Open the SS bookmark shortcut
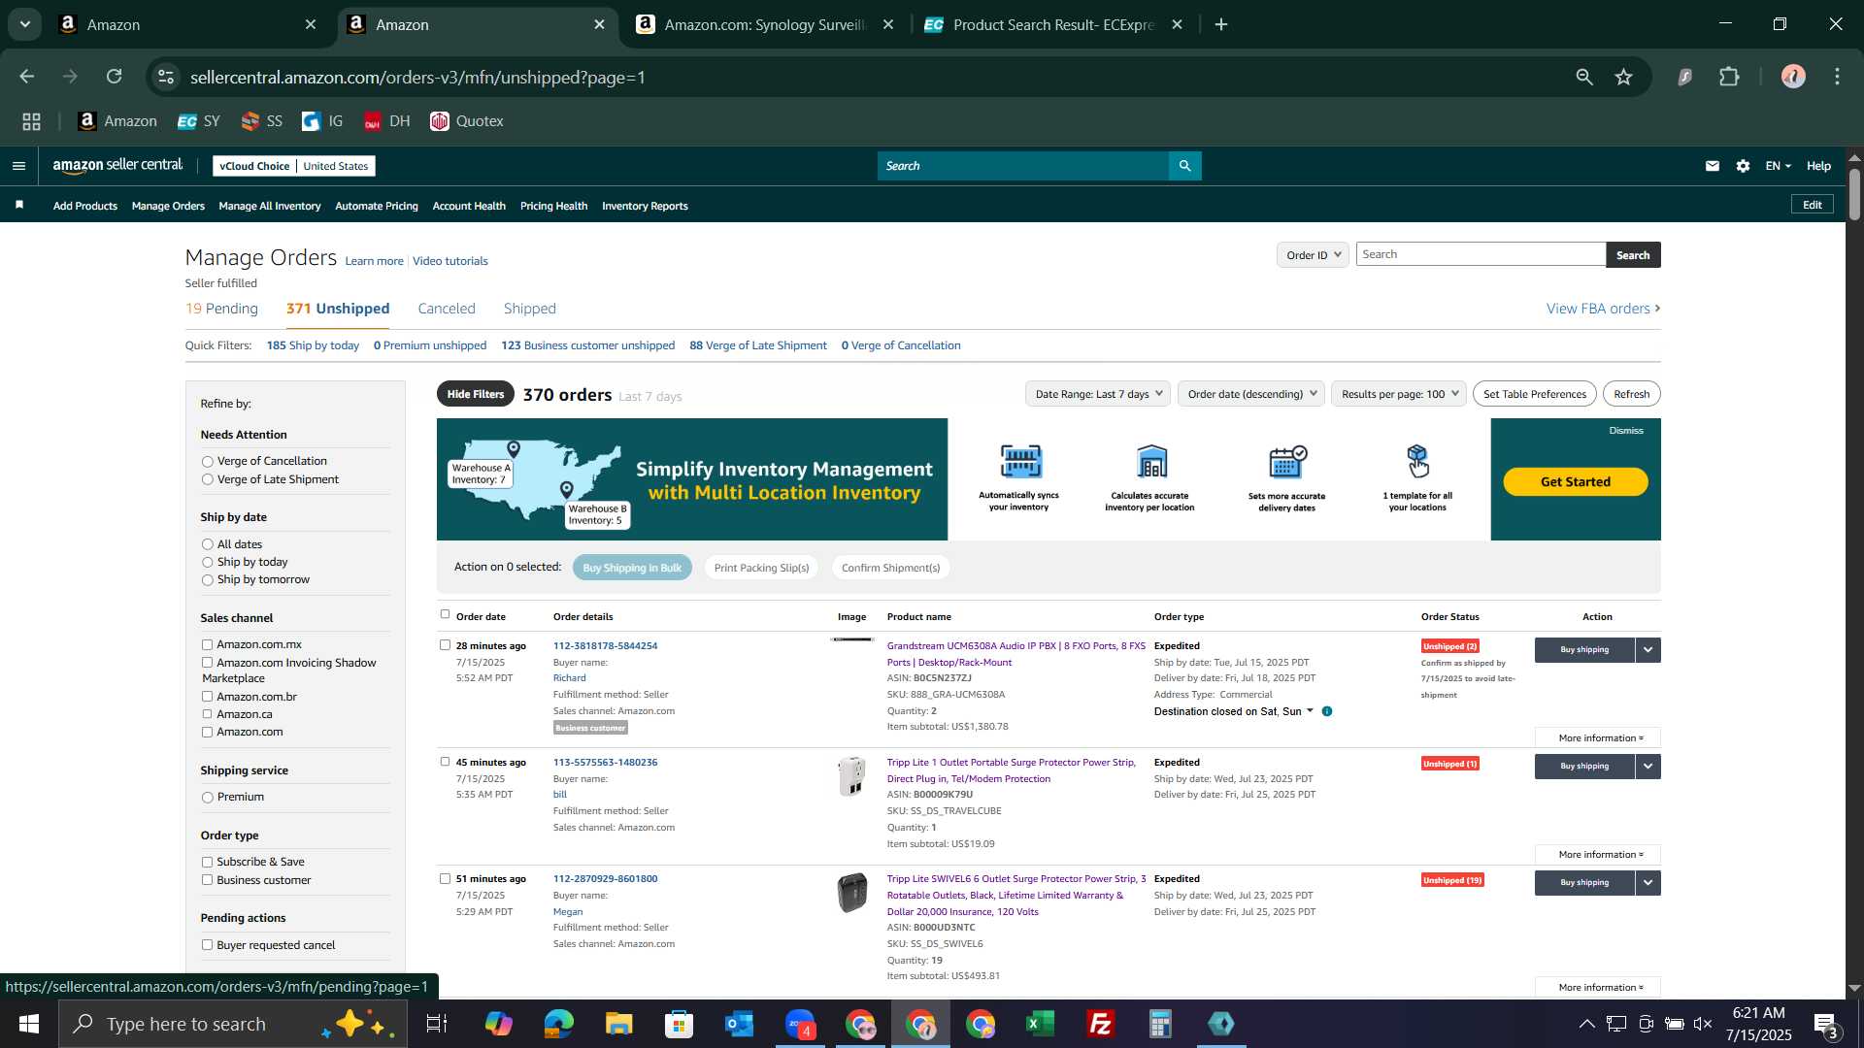1864x1048 pixels. [x=262, y=121]
